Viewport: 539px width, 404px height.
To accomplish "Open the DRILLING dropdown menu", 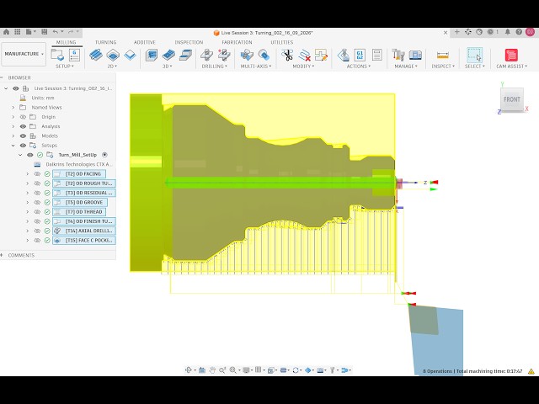I will pos(215,66).
